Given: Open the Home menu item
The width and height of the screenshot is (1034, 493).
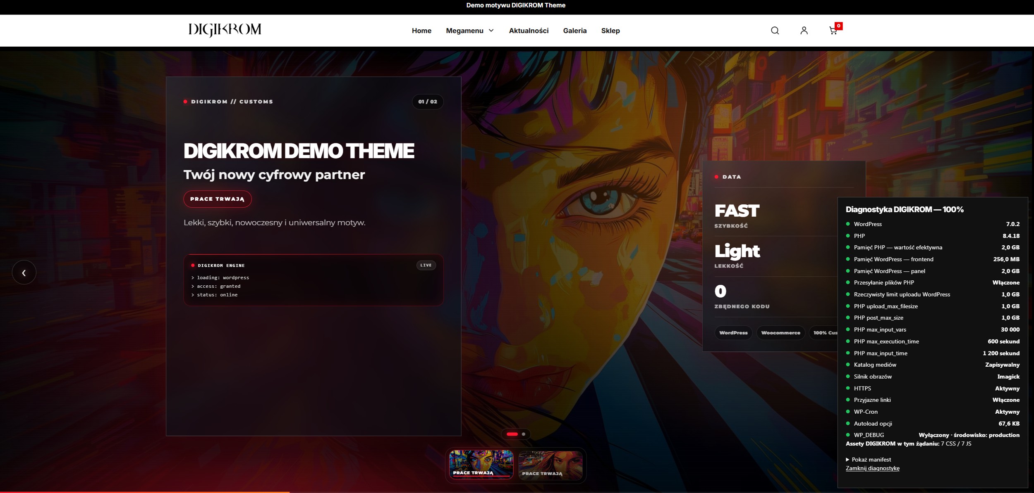Looking at the screenshot, I should [421, 31].
